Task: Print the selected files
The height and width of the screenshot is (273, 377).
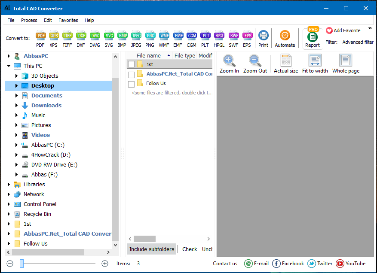Action: 263,38
